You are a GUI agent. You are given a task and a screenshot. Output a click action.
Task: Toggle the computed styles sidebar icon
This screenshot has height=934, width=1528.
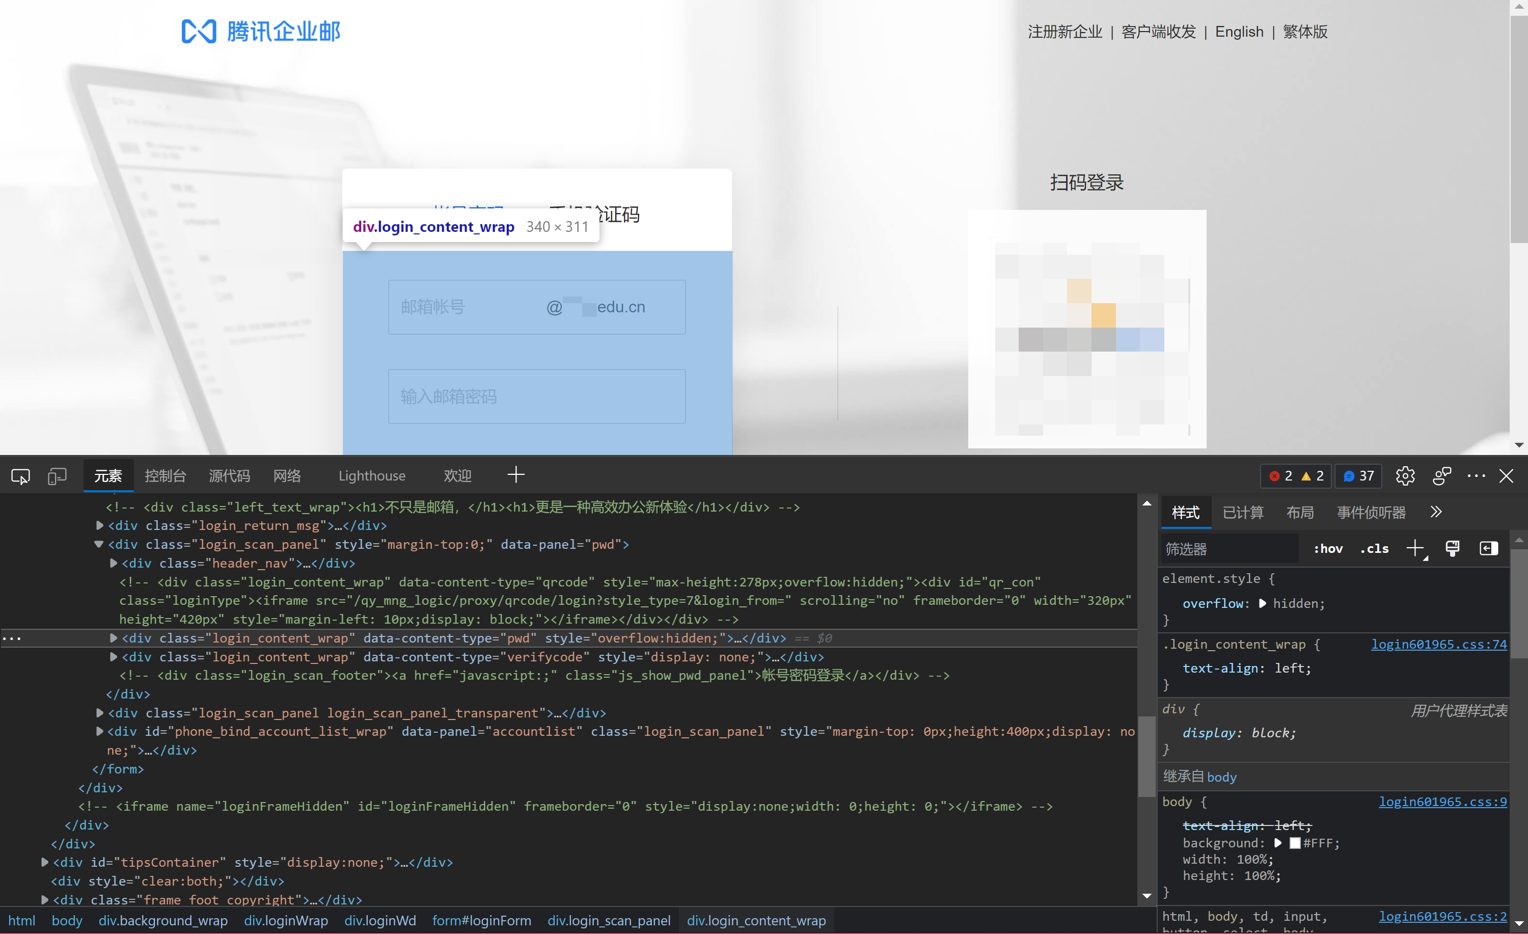click(x=1488, y=548)
